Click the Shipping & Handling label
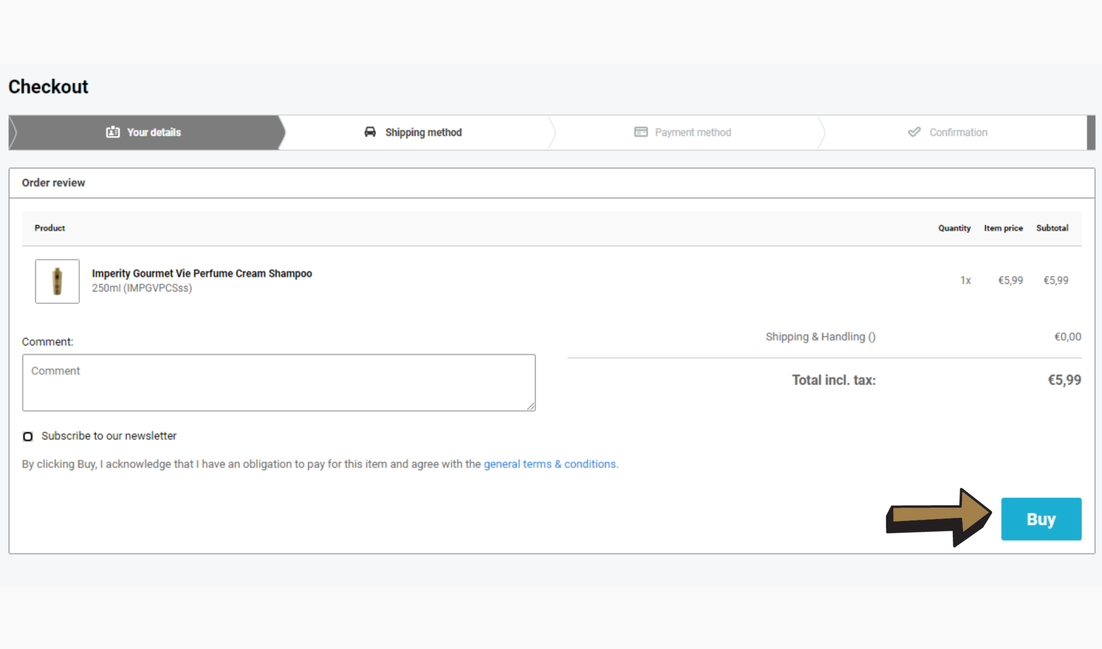Image resolution: width=1102 pixels, height=649 pixels. pos(821,337)
